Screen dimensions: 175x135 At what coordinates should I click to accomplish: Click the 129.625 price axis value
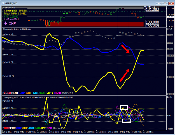pos(171,26)
